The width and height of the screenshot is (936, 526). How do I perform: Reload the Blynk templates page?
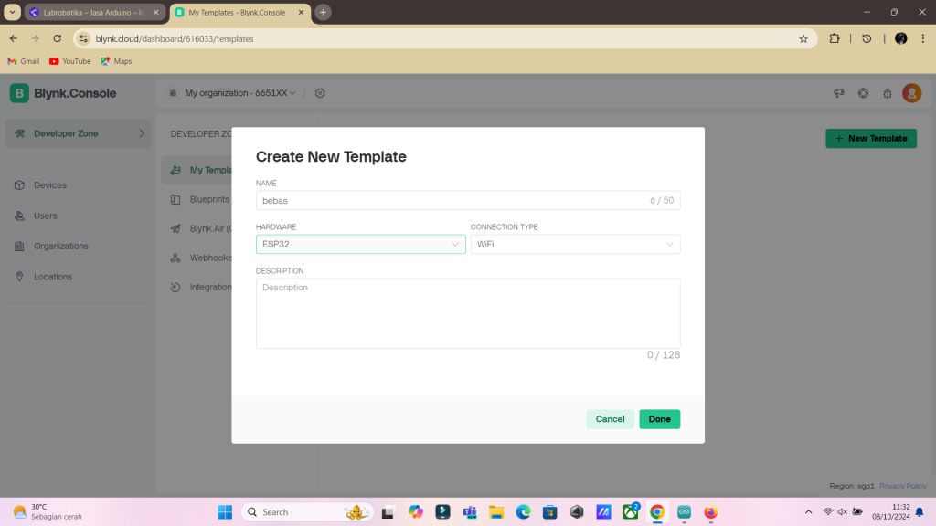[58, 38]
